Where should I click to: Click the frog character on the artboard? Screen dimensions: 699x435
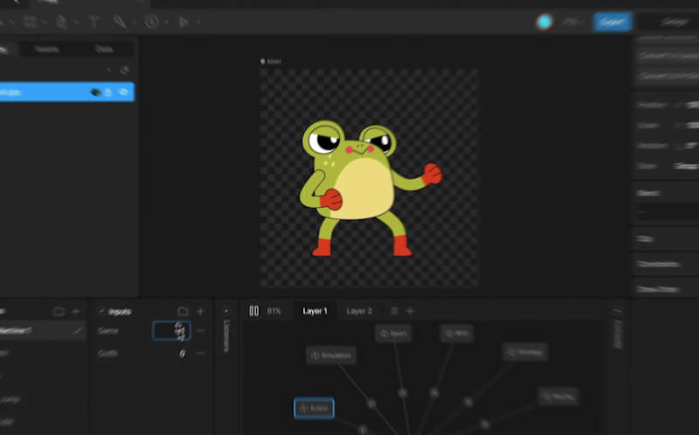click(370, 188)
